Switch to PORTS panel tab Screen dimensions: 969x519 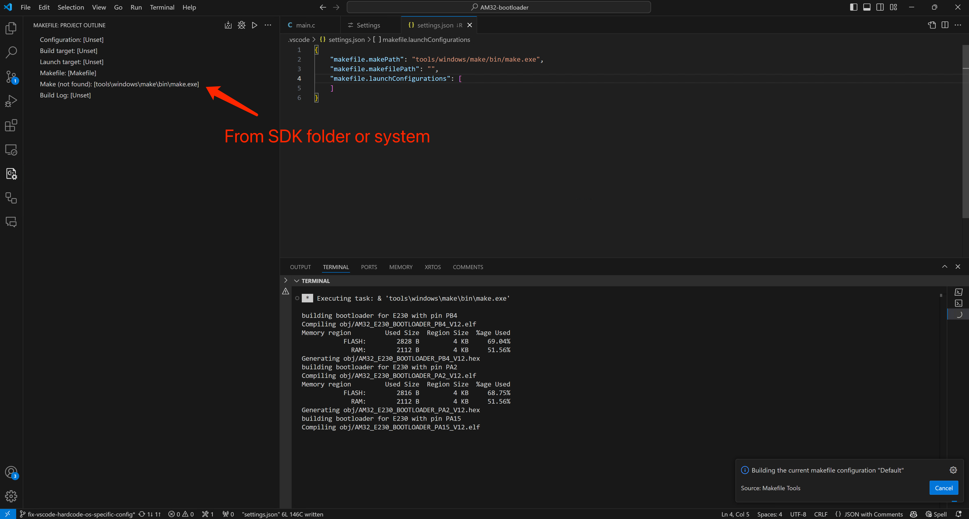click(x=369, y=267)
